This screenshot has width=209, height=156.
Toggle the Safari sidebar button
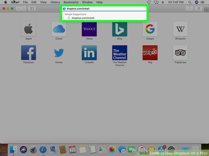coord(32,9)
